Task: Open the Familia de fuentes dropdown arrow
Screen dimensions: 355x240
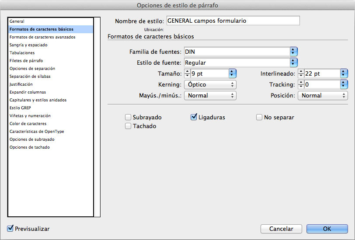Action: 293,52
